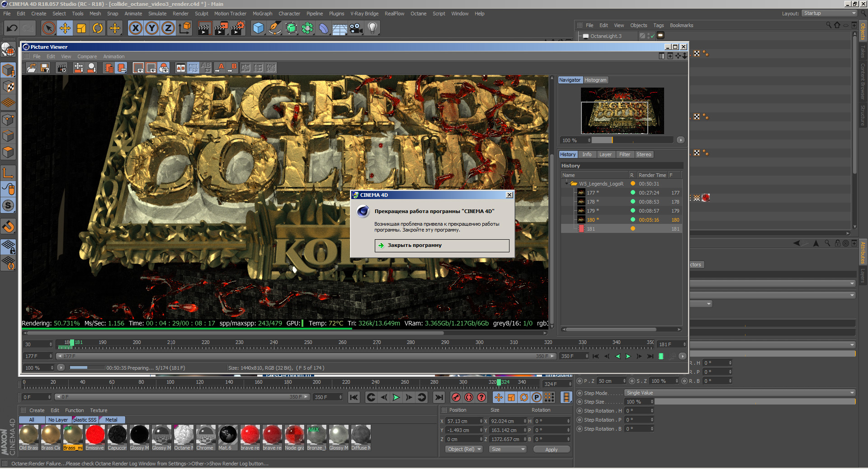The width and height of the screenshot is (868, 469).
Task: Open Step Mode Single Value dropdown
Action: point(740,393)
